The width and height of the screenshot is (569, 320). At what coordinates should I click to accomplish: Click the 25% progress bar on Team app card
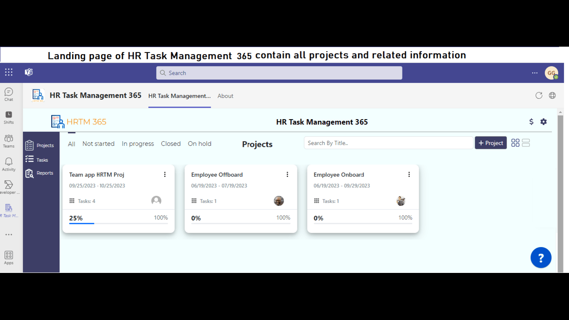click(x=118, y=223)
